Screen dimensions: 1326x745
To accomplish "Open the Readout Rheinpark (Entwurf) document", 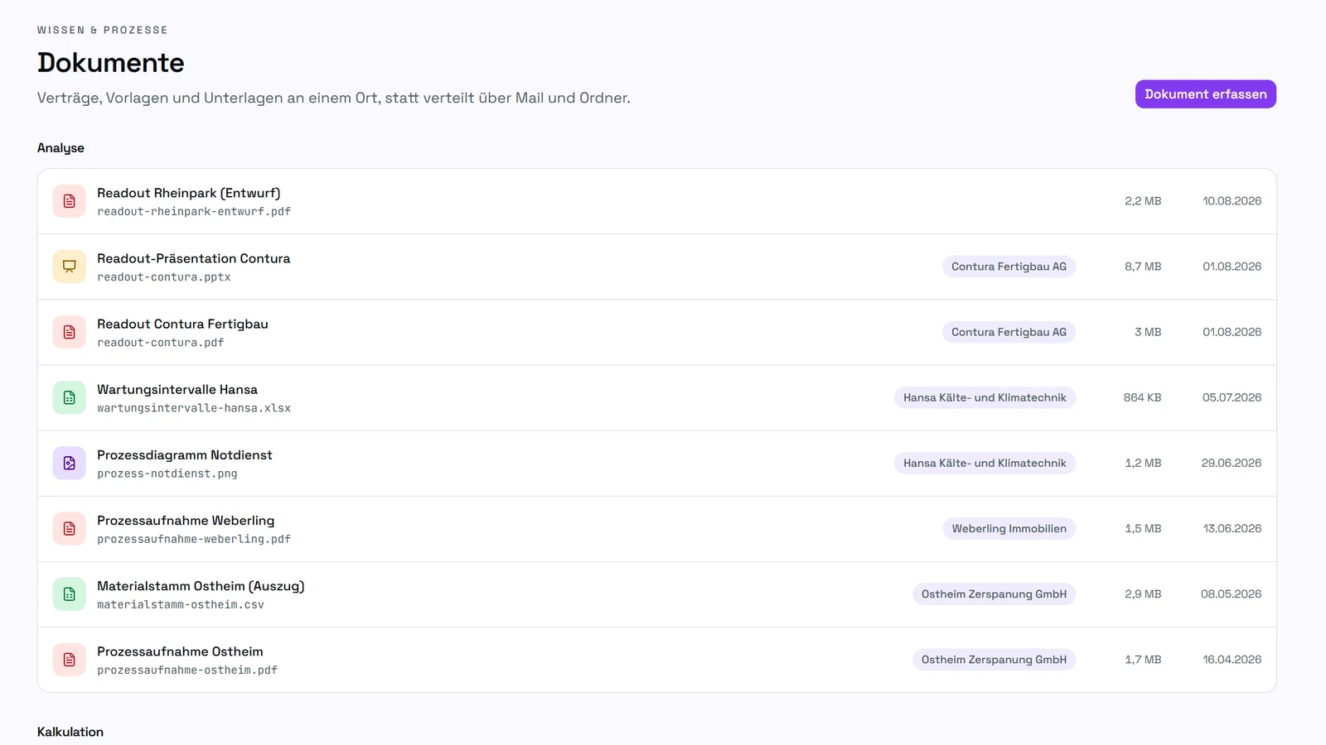I will (189, 193).
